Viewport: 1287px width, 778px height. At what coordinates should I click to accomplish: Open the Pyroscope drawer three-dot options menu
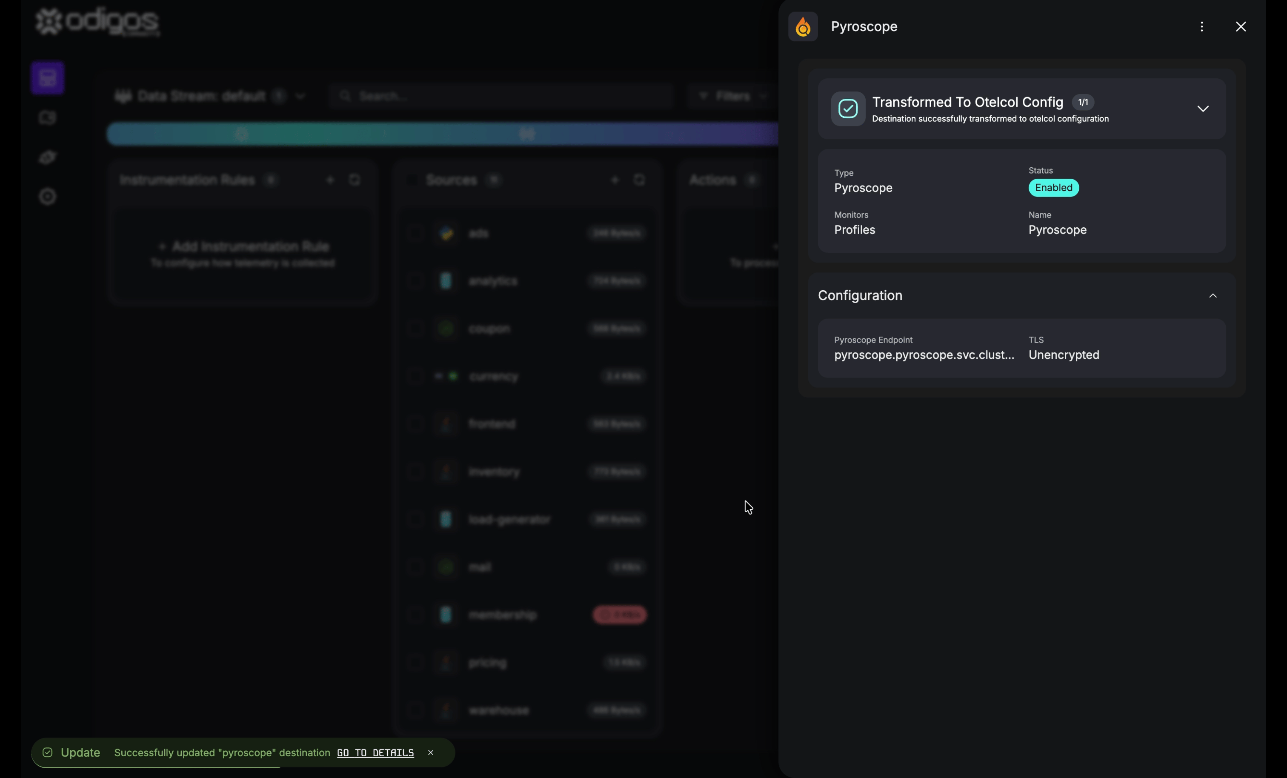point(1201,27)
